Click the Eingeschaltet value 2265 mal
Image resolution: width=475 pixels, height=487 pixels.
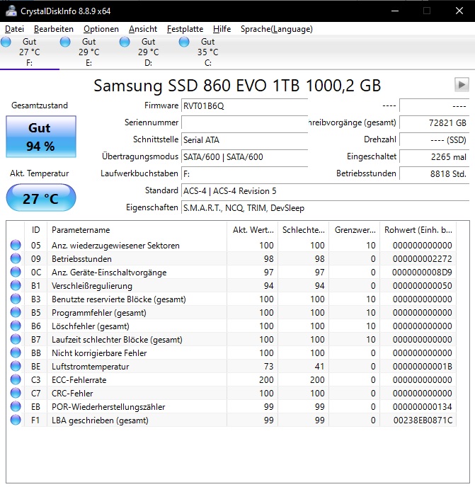coord(434,157)
